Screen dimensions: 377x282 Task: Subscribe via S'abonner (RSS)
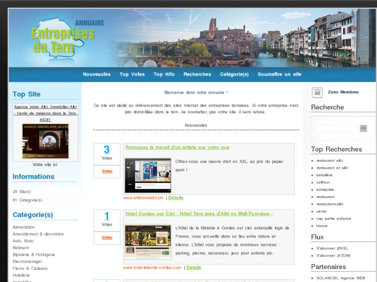(x=332, y=248)
